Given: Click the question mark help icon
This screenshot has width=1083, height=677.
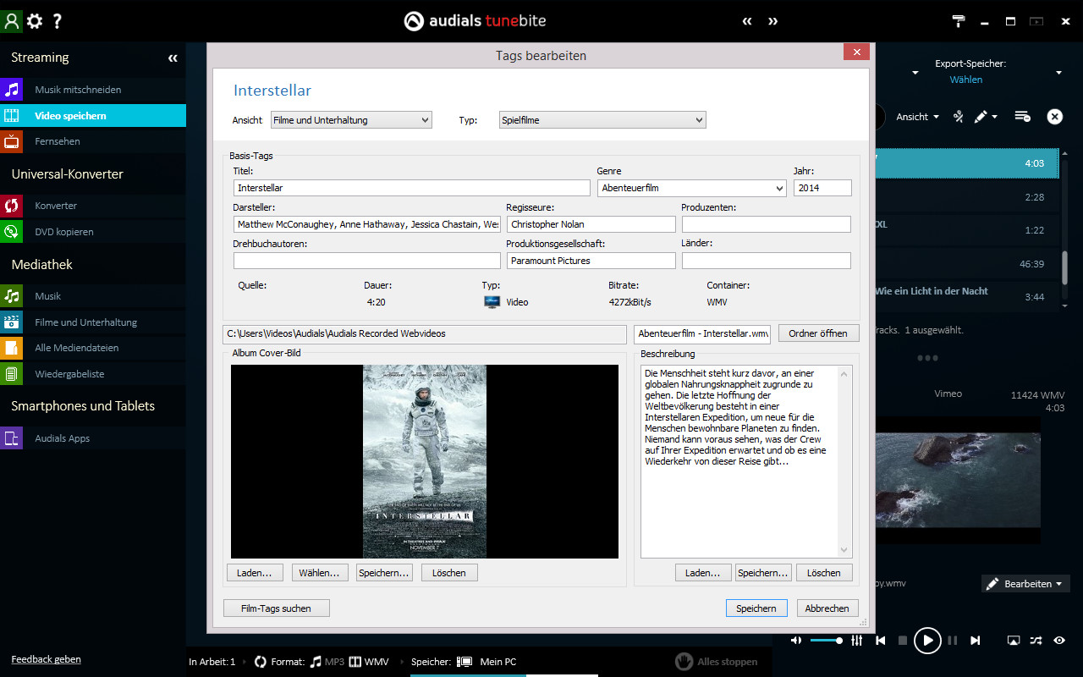Looking at the screenshot, I should (x=58, y=21).
